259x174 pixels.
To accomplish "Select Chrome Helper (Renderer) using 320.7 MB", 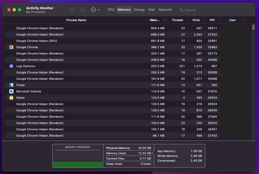I will (112, 53).
